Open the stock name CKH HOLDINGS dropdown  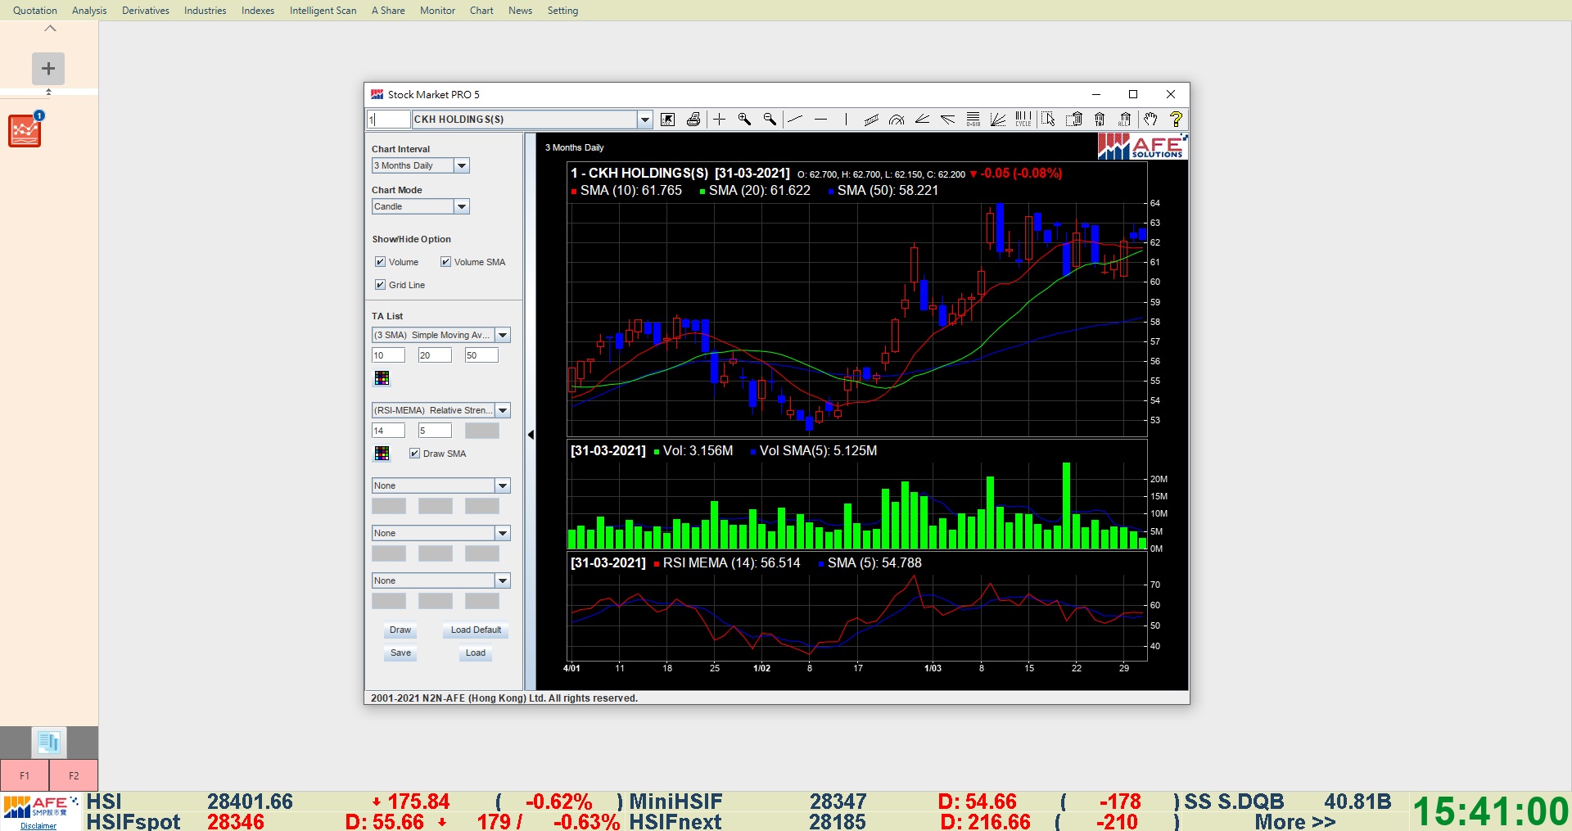[x=645, y=120]
